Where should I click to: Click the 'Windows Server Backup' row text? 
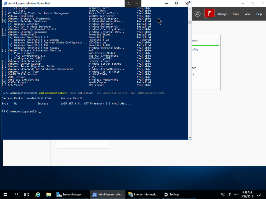pos(24,64)
